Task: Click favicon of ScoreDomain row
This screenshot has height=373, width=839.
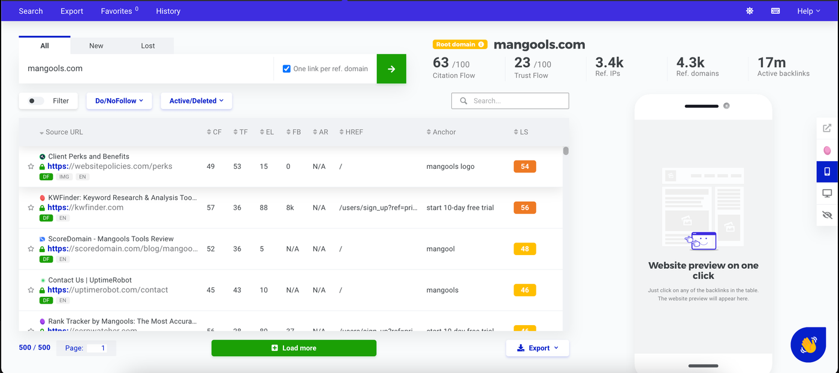Action: point(43,239)
